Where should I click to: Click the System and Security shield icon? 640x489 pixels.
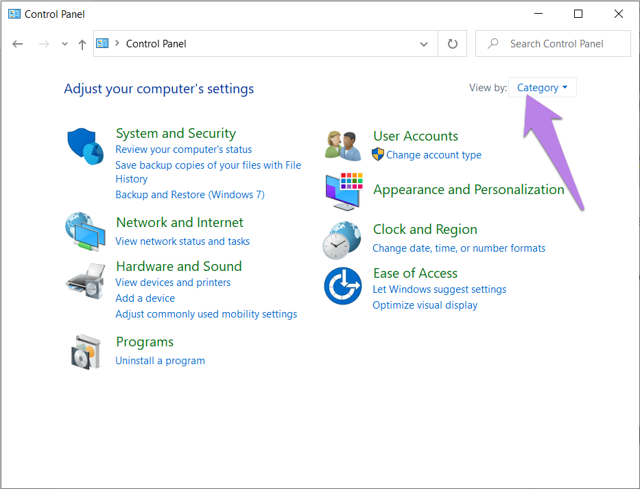pyautogui.click(x=85, y=147)
